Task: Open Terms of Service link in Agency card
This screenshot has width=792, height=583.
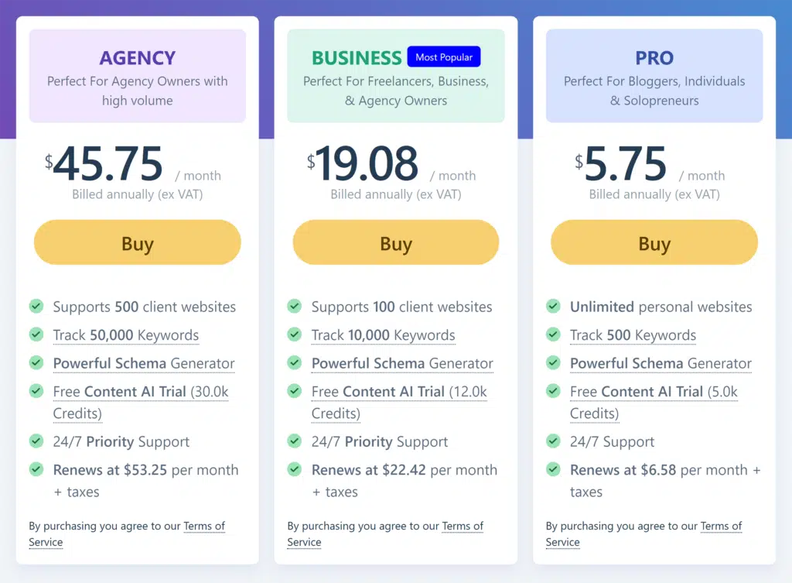Action: click(204, 526)
